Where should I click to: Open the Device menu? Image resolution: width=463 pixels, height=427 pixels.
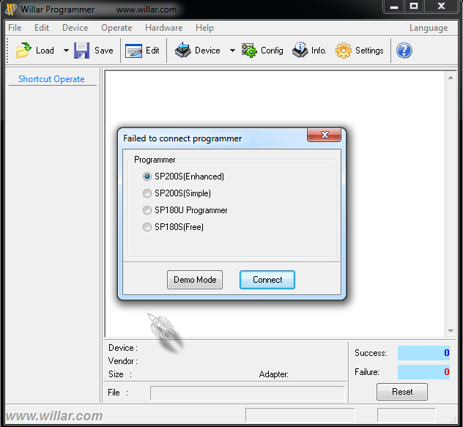tap(75, 28)
